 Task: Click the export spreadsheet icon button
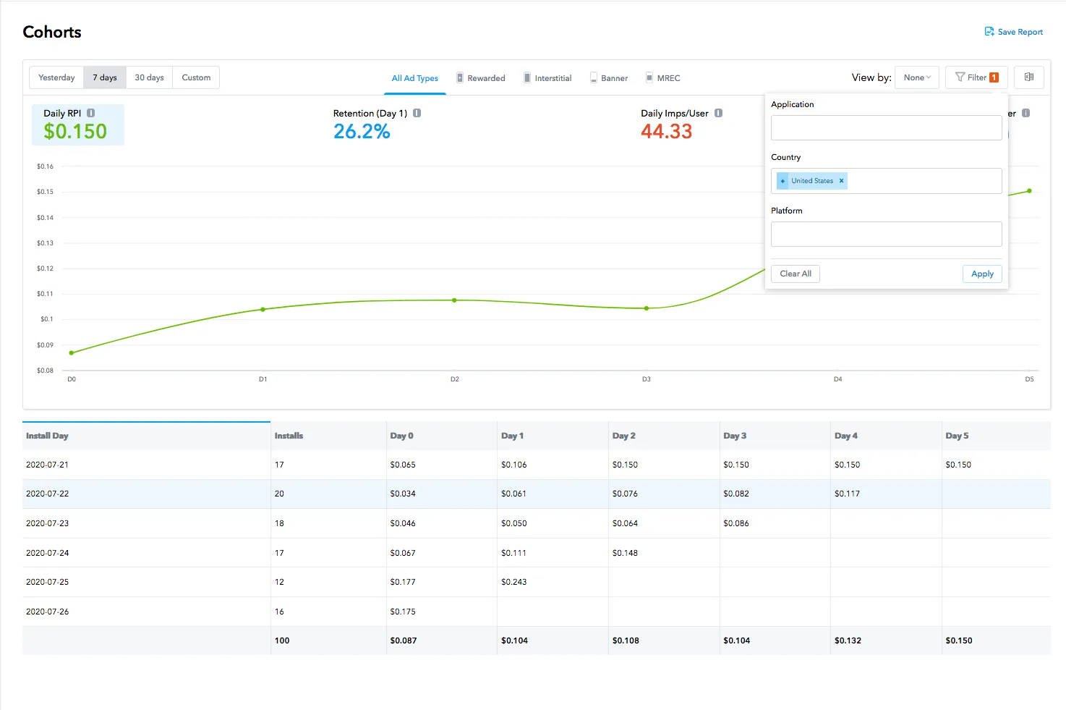[1029, 77]
